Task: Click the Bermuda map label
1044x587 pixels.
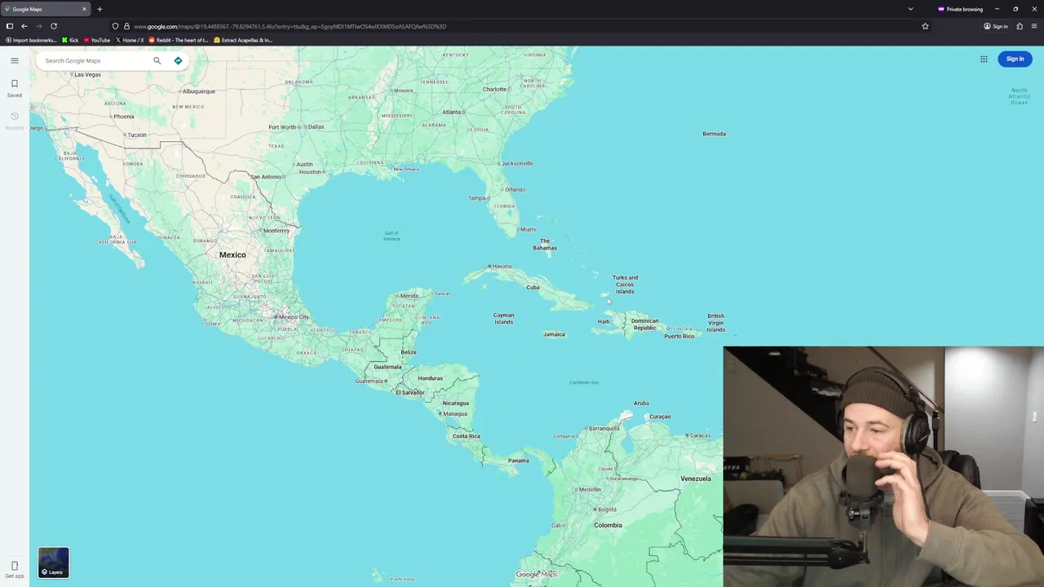Action: point(714,134)
